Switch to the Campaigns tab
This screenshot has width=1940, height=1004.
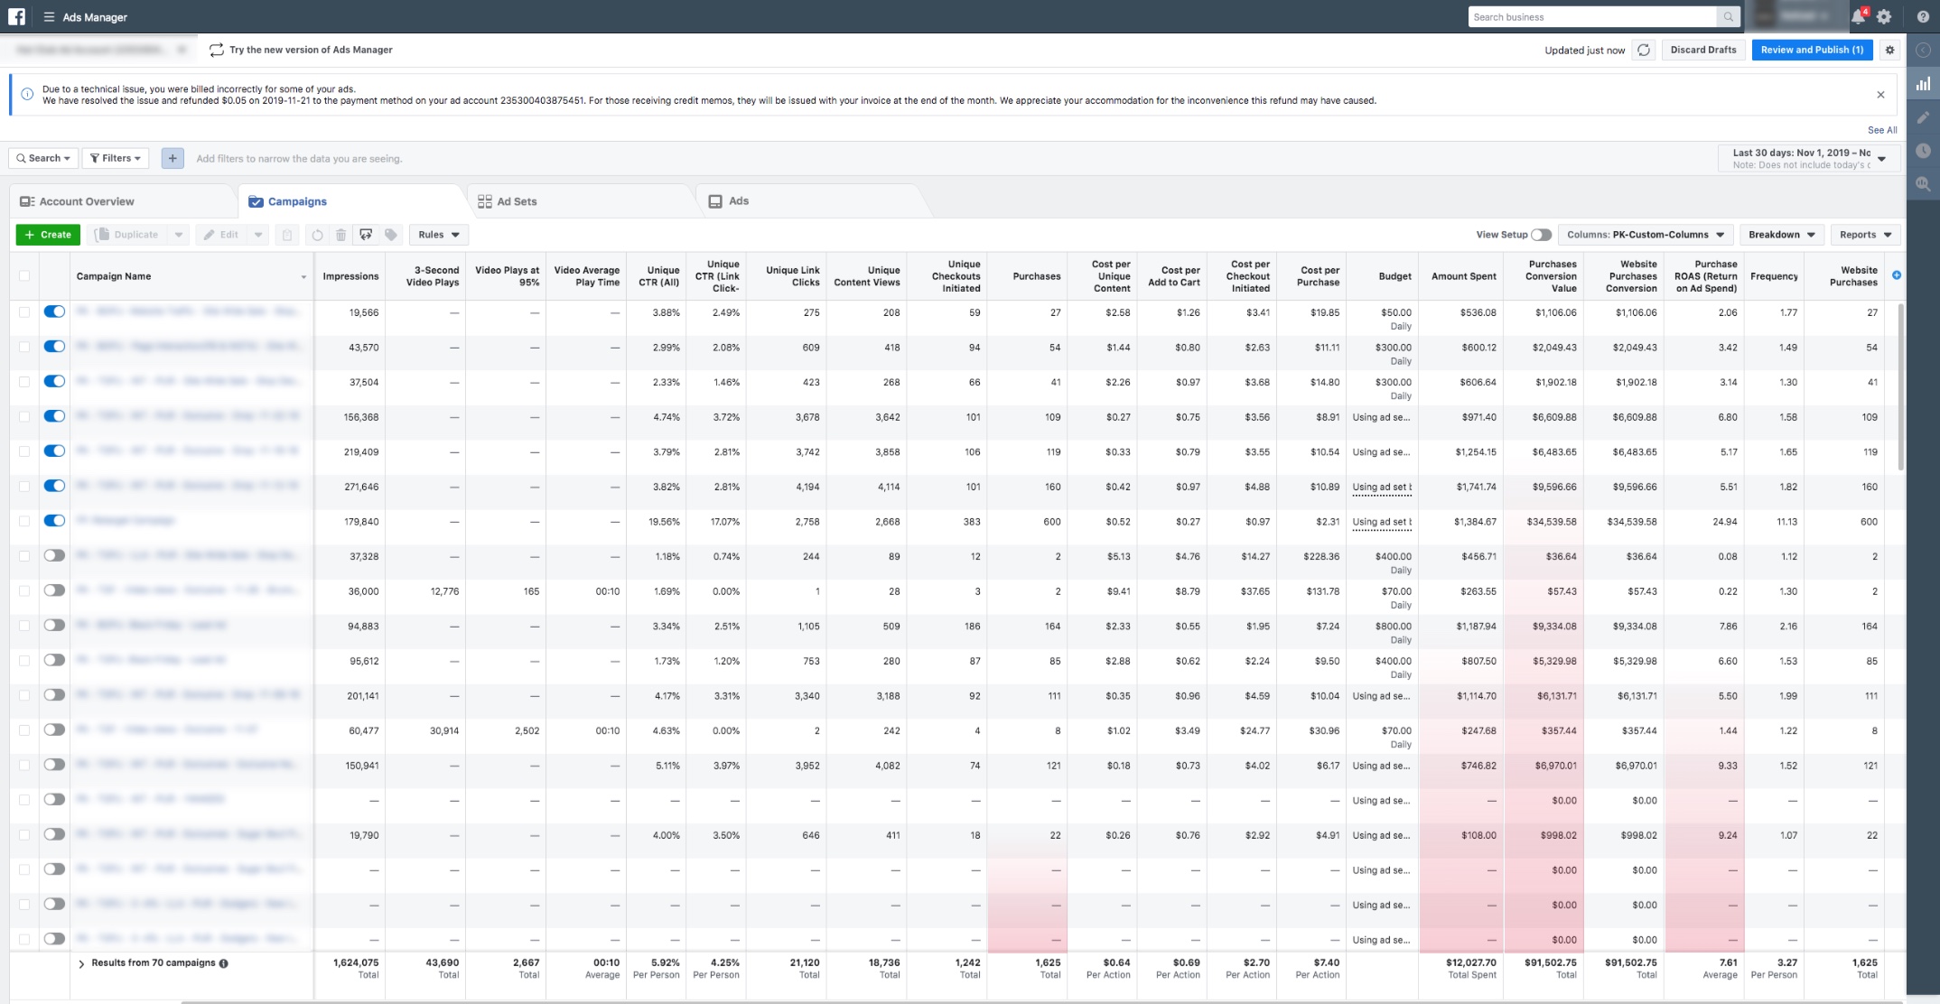352,201
